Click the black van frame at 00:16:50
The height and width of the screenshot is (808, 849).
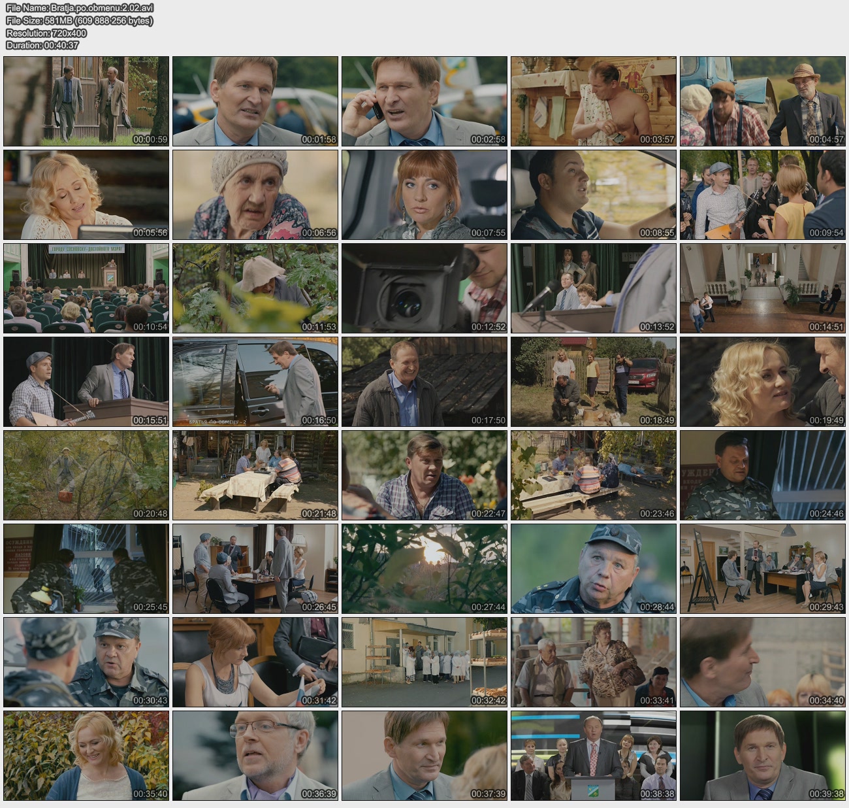click(x=255, y=382)
